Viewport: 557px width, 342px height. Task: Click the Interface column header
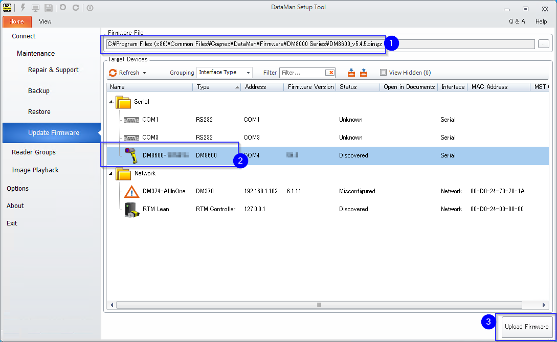click(x=453, y=87)
